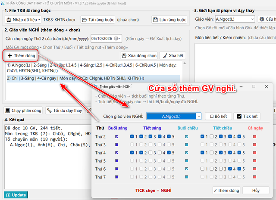The image size is (276, 200).
Task: Click the Tick hết button
Action: pyautogui.click(x=247, y=116)
